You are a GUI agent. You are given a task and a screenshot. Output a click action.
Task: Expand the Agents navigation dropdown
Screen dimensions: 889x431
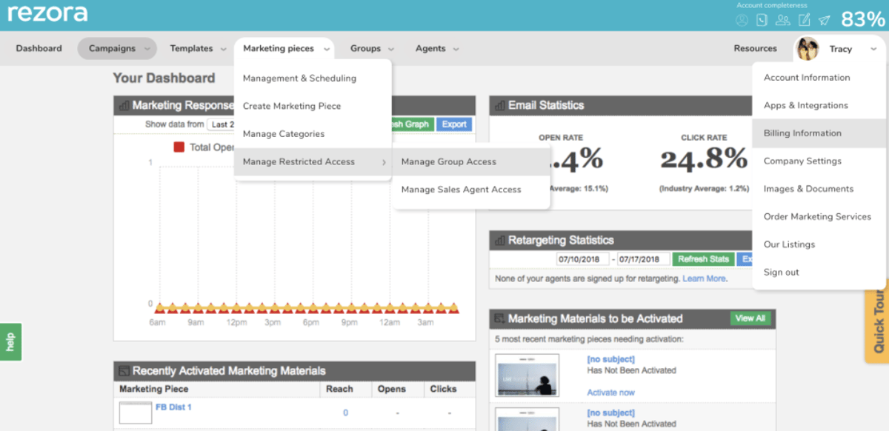436,47
